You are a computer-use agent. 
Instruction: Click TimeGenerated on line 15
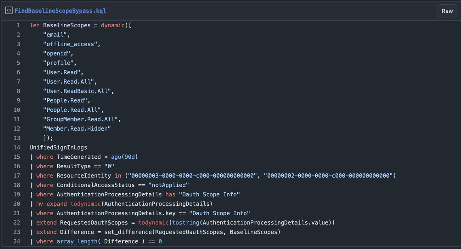79,157
